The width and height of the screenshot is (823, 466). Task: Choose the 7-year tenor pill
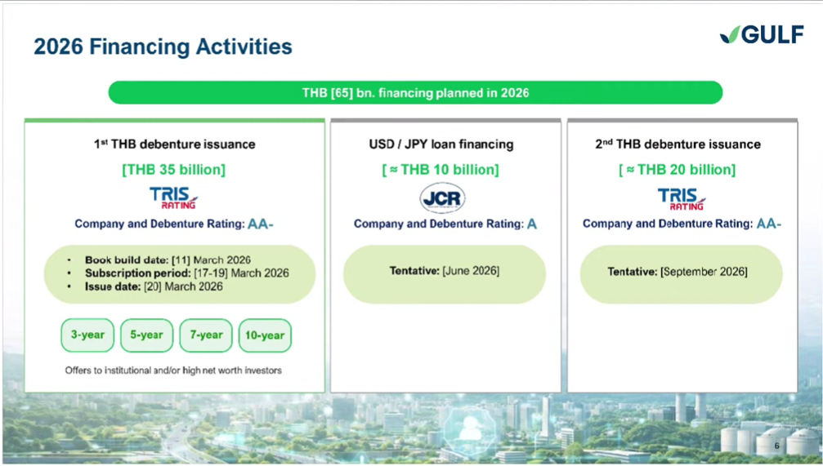tap(206, 335)
